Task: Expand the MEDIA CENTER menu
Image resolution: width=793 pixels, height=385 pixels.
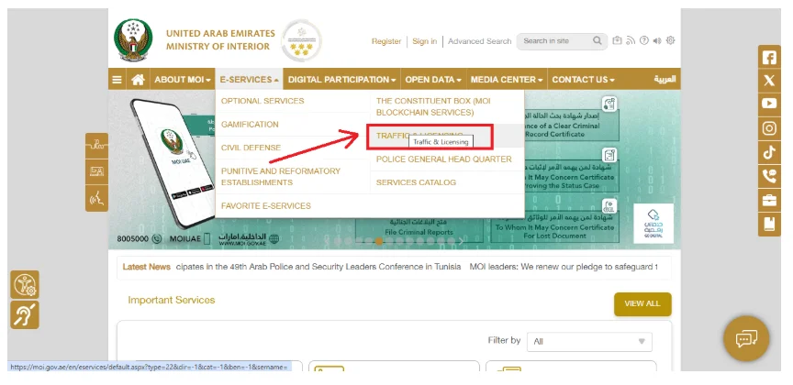Action: [x=507, y=80]
